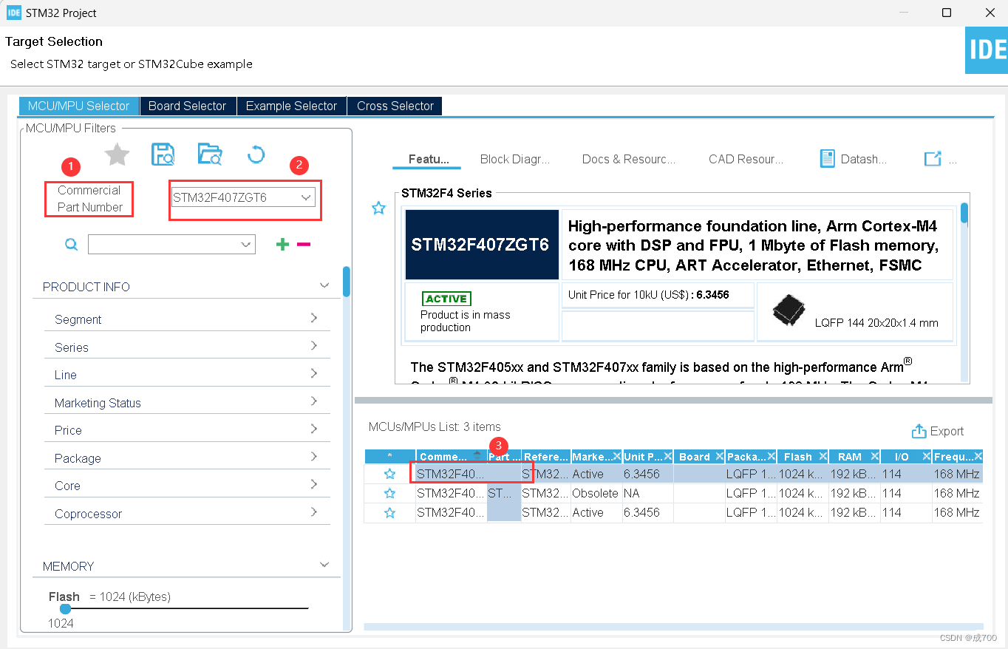This screenshot has height=649, width=1008.
Task: Click the pink minus remove-filter icon
Action: pyautogui.click(x=304, y=245)
